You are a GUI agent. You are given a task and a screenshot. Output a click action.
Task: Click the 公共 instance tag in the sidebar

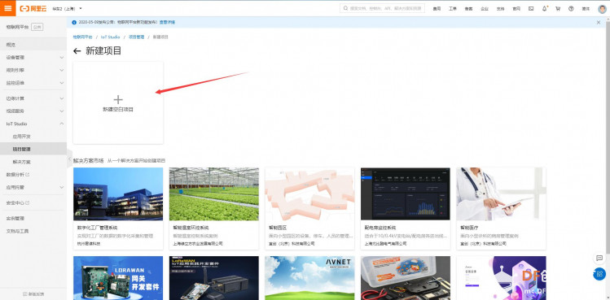pyautogui.click(x=37, y=27)
